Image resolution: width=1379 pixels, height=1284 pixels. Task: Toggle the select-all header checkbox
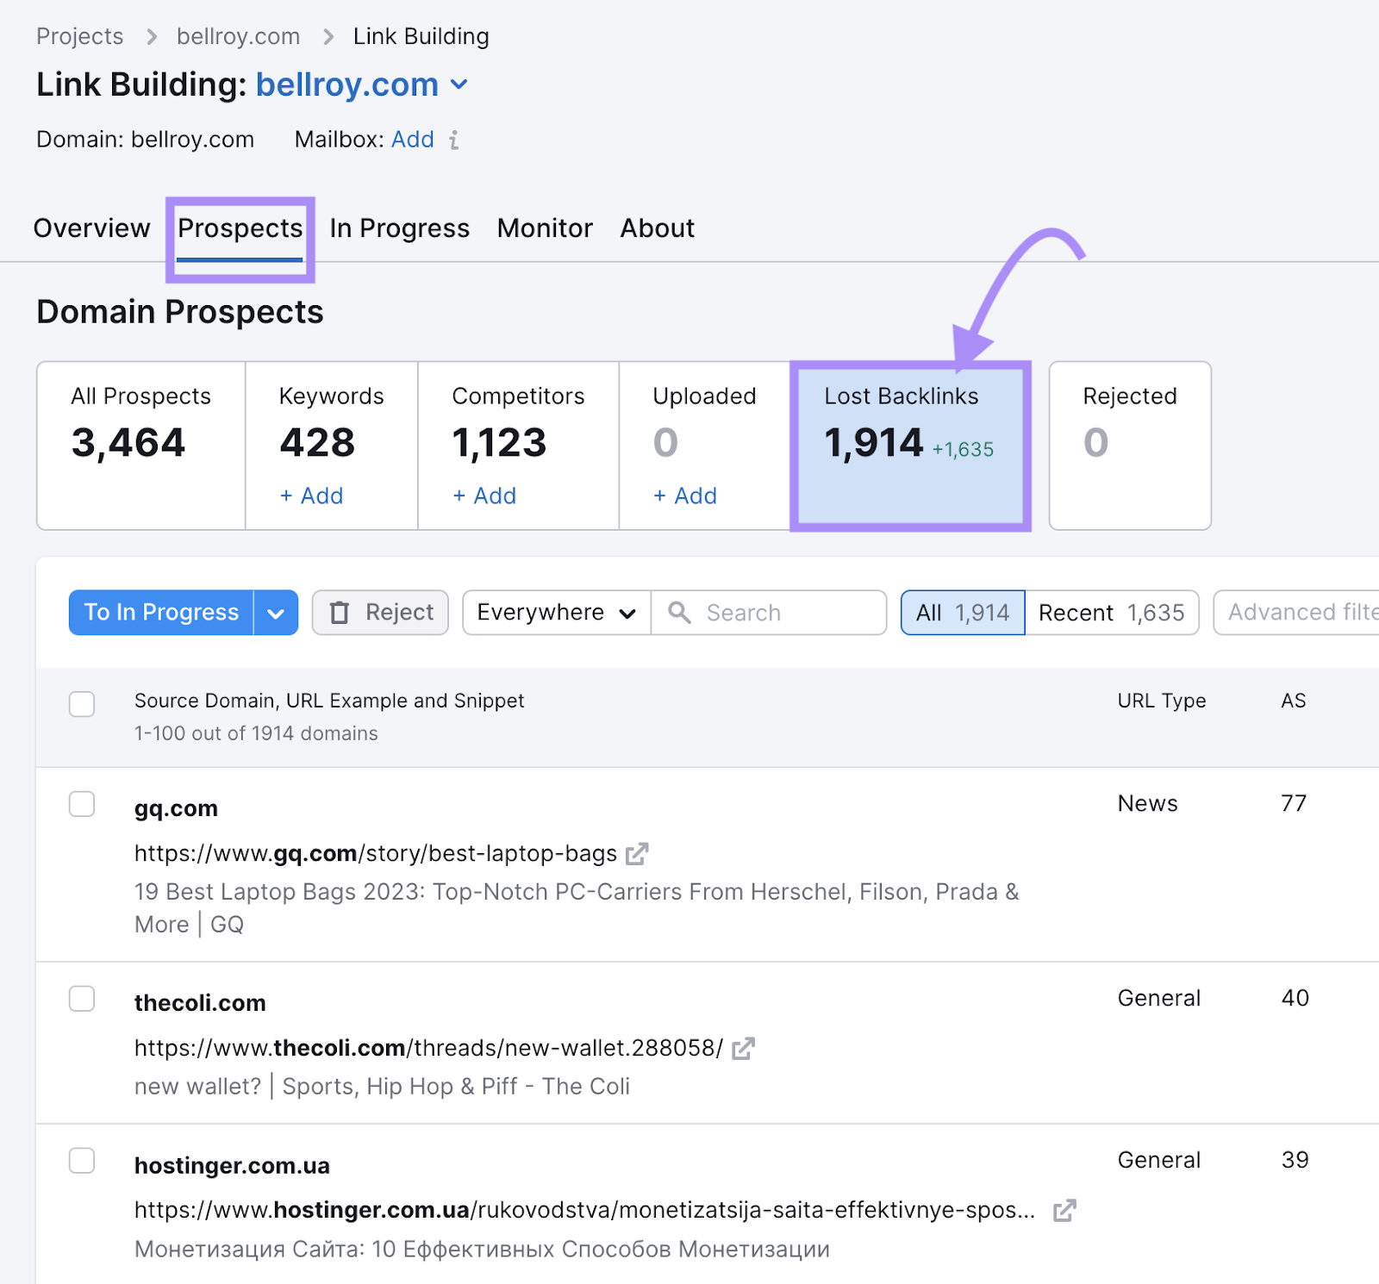(x=82, y=704)
